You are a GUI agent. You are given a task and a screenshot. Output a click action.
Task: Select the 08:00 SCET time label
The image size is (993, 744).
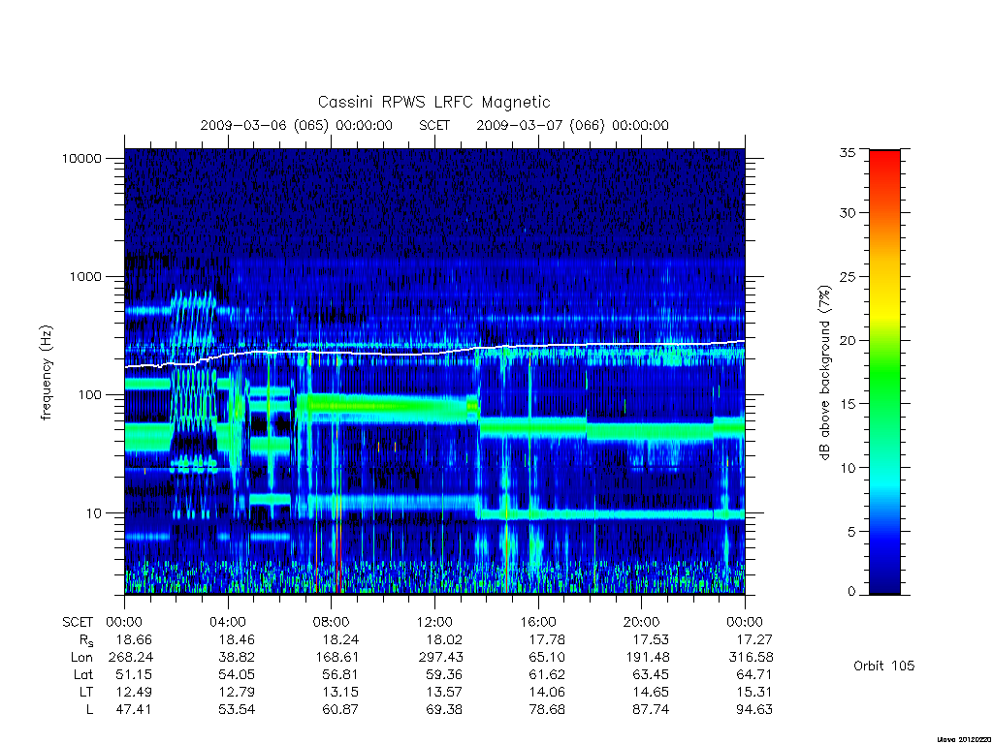332,622
